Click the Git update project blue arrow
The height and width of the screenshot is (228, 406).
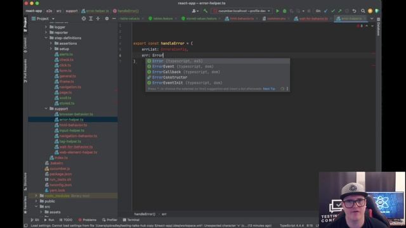[325, 11]
